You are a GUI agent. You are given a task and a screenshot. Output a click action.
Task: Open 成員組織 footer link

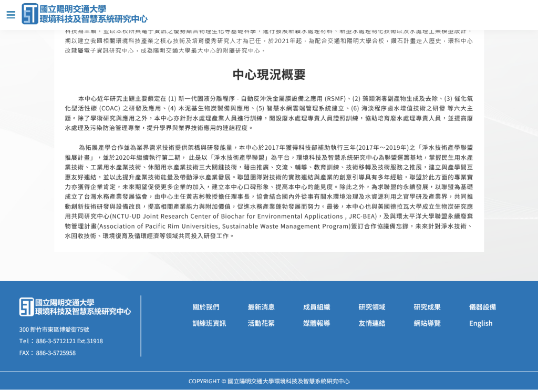(316, 307)
